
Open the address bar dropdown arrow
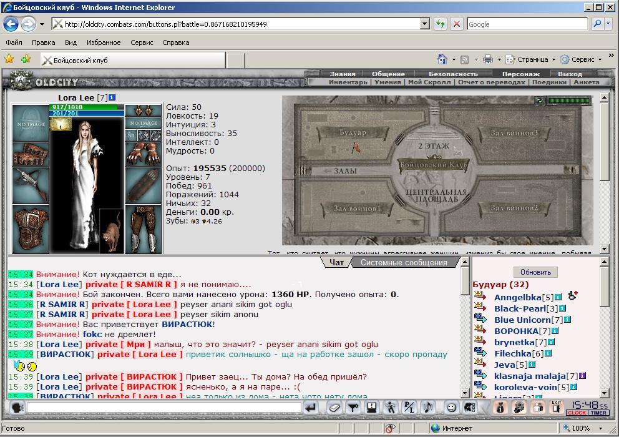[425, 24]
